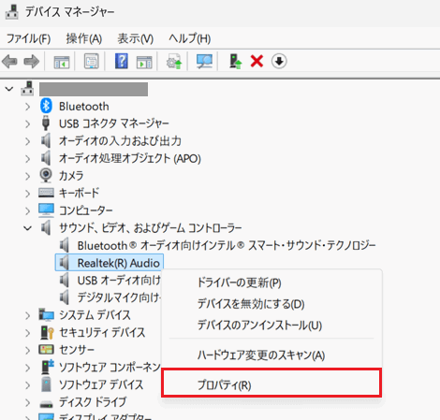
Task: Click the update driver gear toolbar icon
Action: point(174,61)
